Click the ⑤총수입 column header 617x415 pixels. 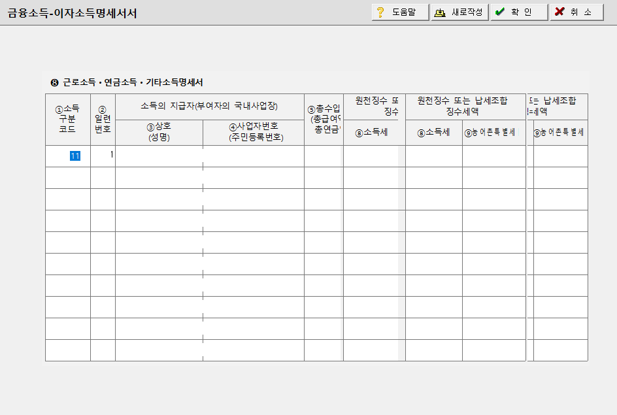point(324,119)
